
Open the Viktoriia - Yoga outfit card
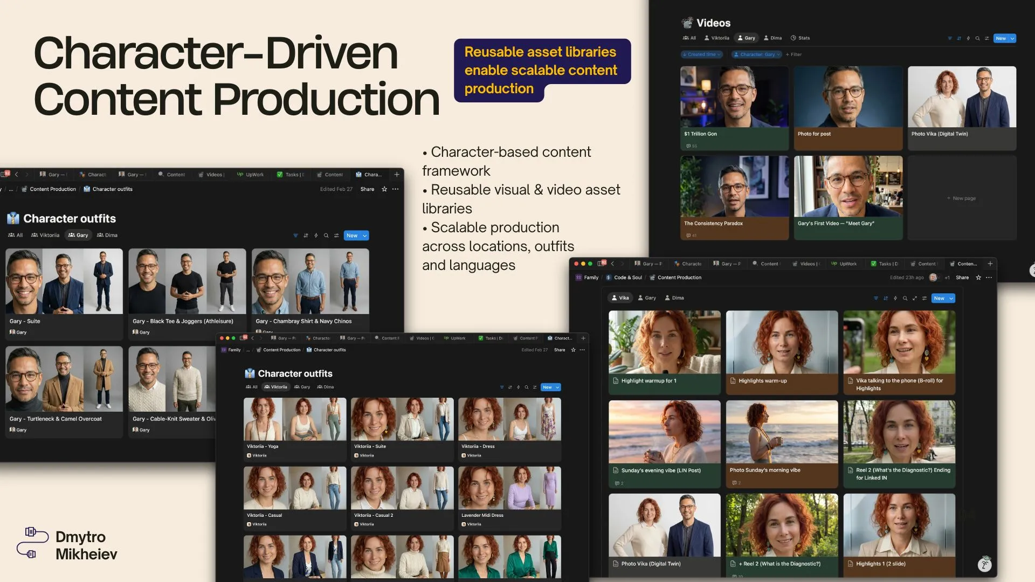pos(295,429)
